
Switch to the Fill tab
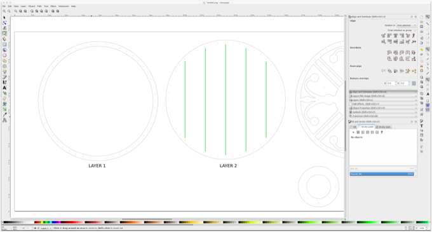click(x=353, y=127)
